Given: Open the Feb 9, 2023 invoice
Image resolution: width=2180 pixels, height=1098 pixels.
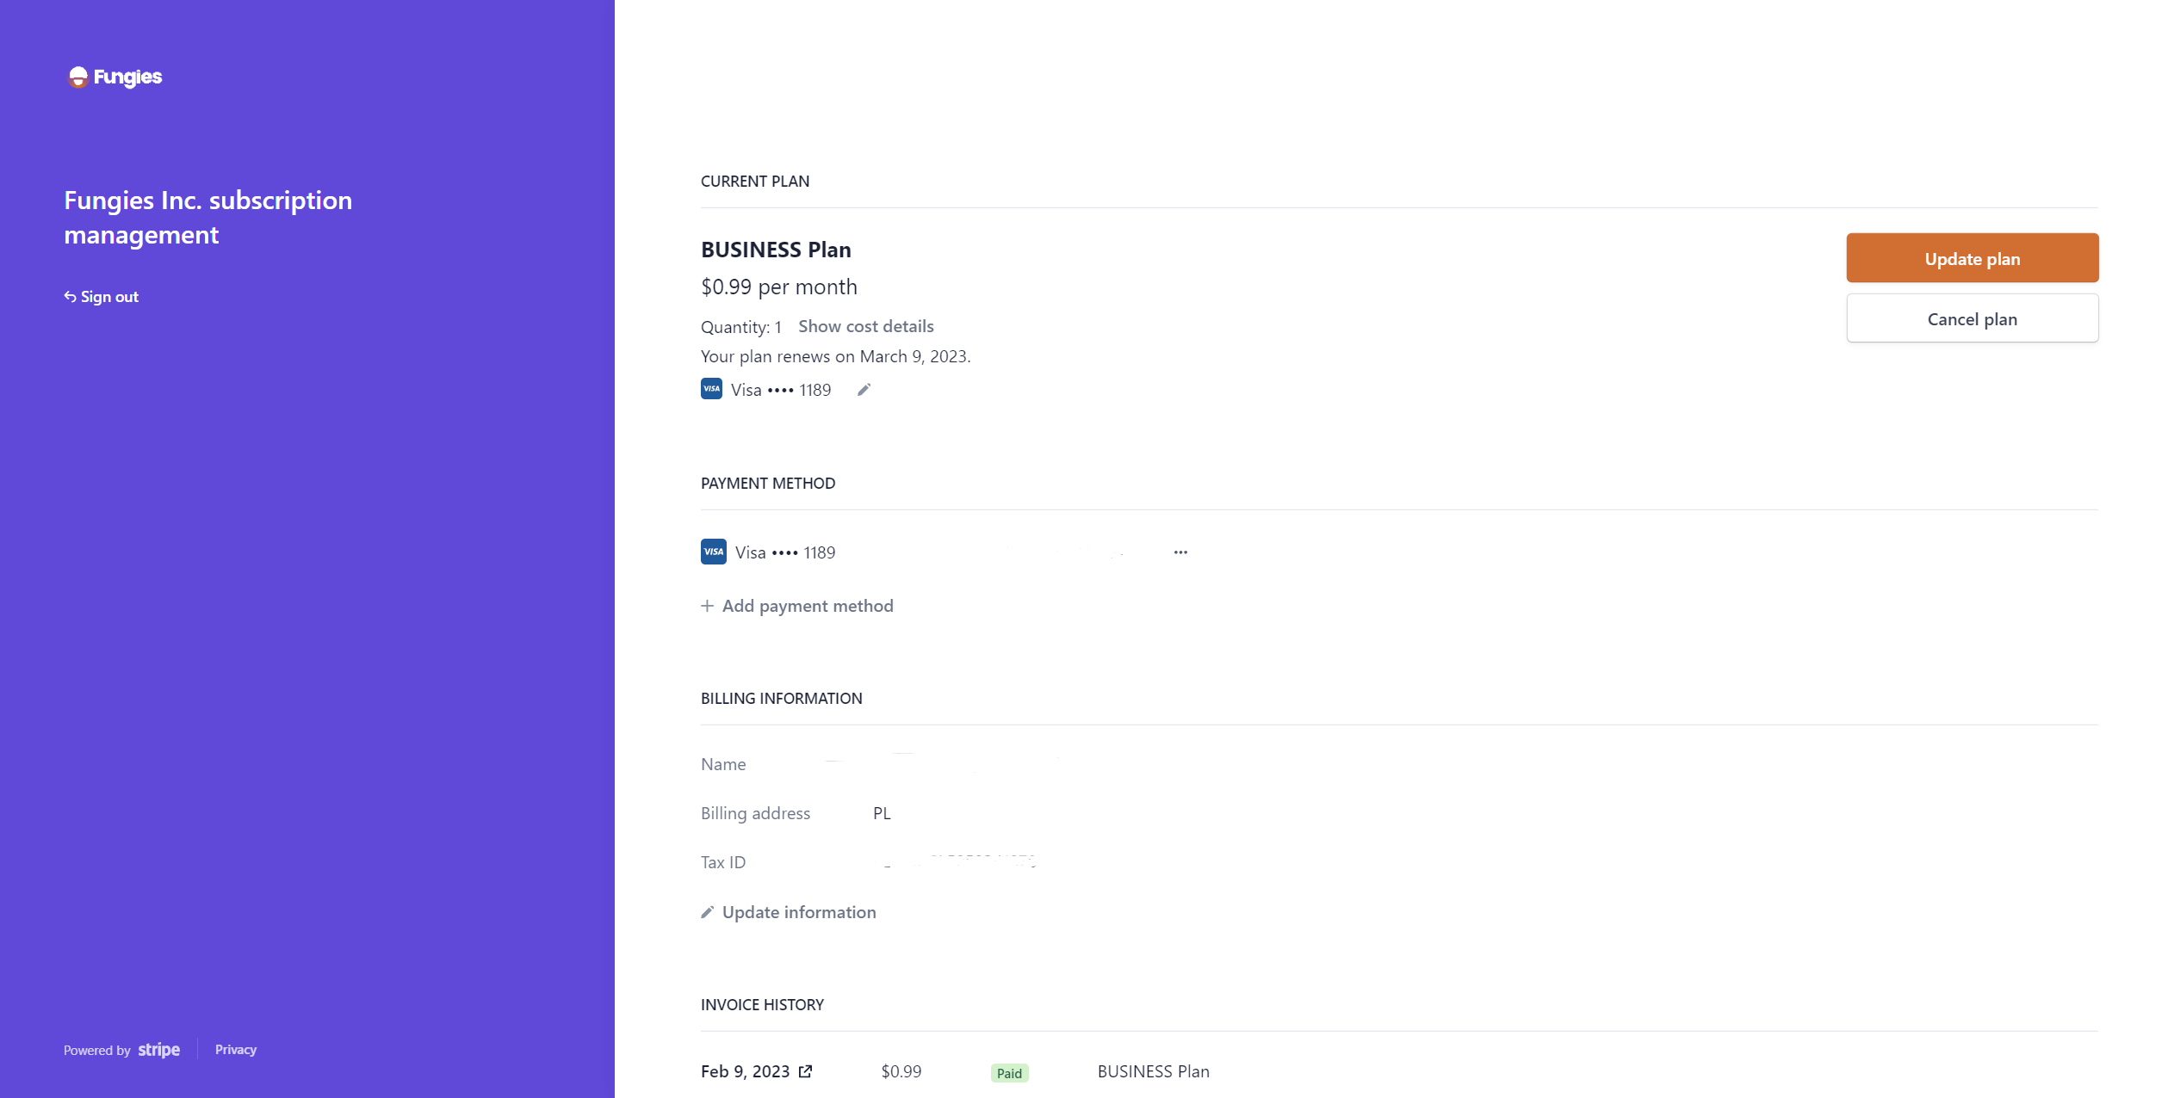Looking at the screenshot, I should (x=745, y=1071).
